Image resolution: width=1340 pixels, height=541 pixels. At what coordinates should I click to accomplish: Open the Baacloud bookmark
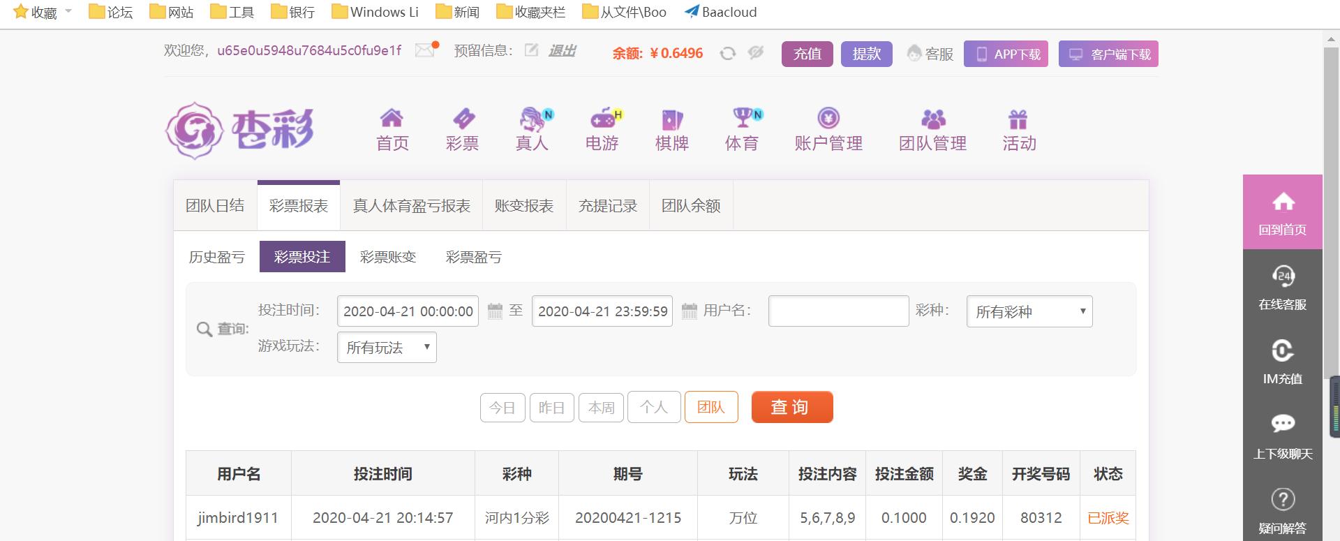click(x=721, y=12)
